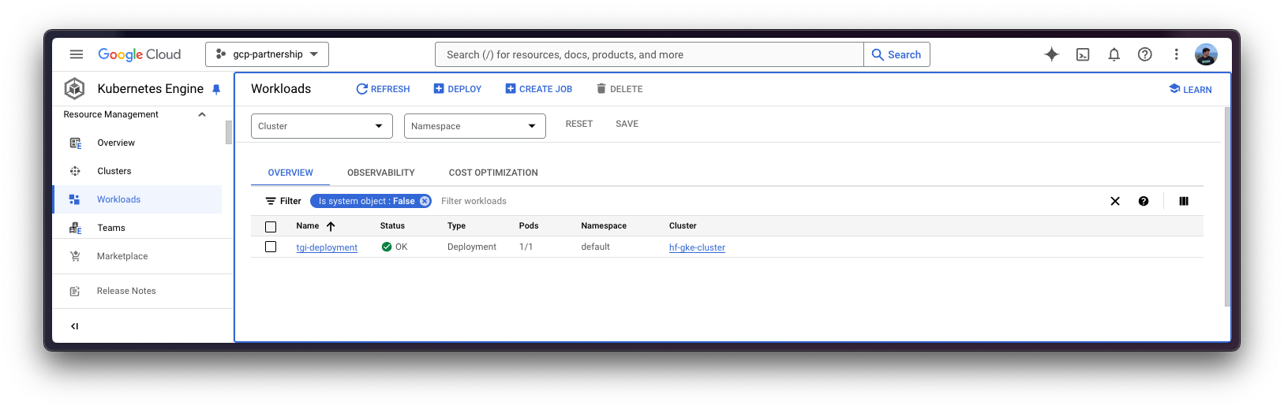Screen dimensions: 1284x409
Task: Click the sidebar vertical scrollbar
Action: point(229,132)
